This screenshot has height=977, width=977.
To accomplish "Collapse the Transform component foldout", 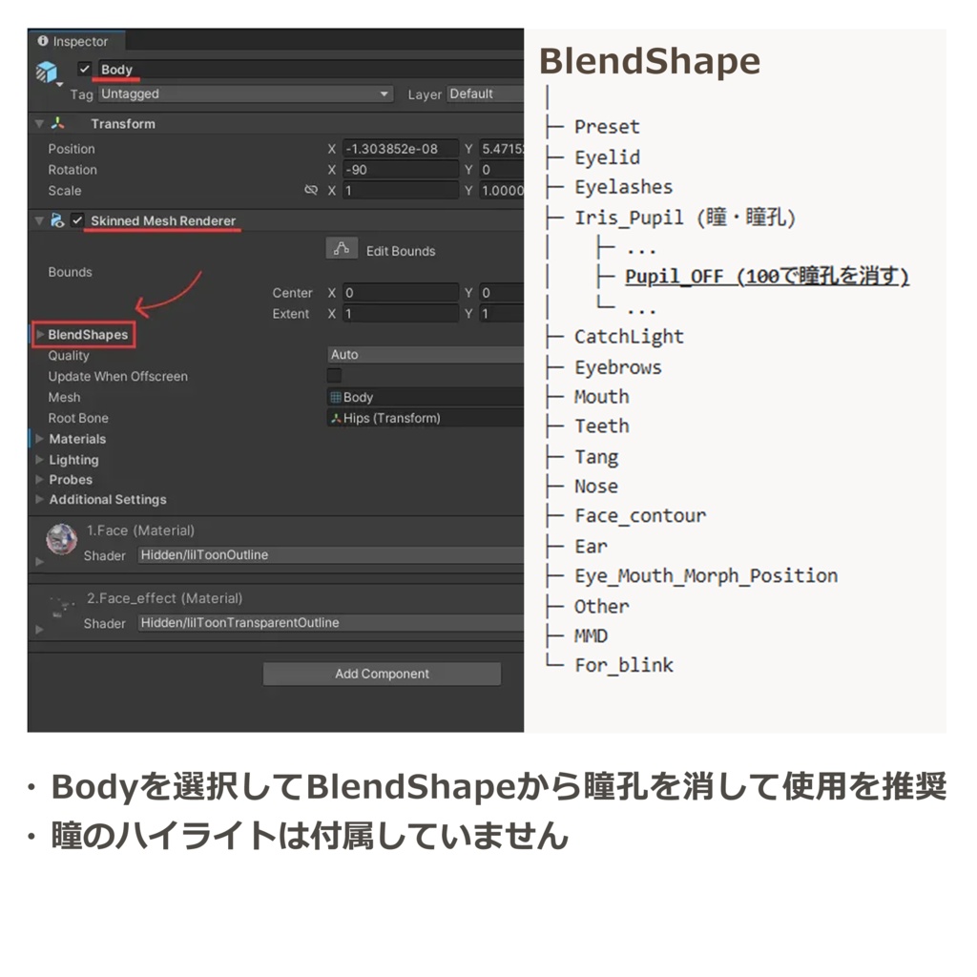I will (x=39, y=123).
